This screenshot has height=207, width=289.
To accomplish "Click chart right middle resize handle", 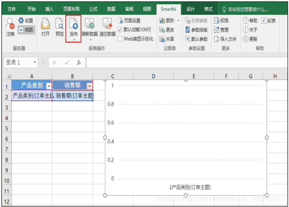I will pyautogui.click(x=267, y=137).
